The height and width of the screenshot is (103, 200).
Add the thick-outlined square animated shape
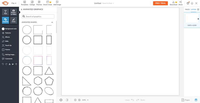(x=38, y=40)
